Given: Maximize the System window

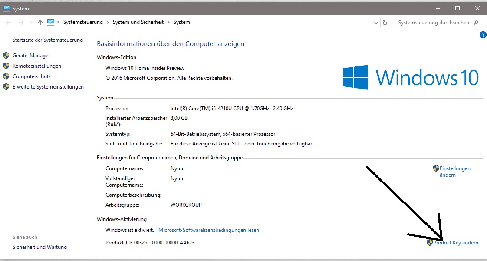Looking at the screenshot, I should point(457,9).
